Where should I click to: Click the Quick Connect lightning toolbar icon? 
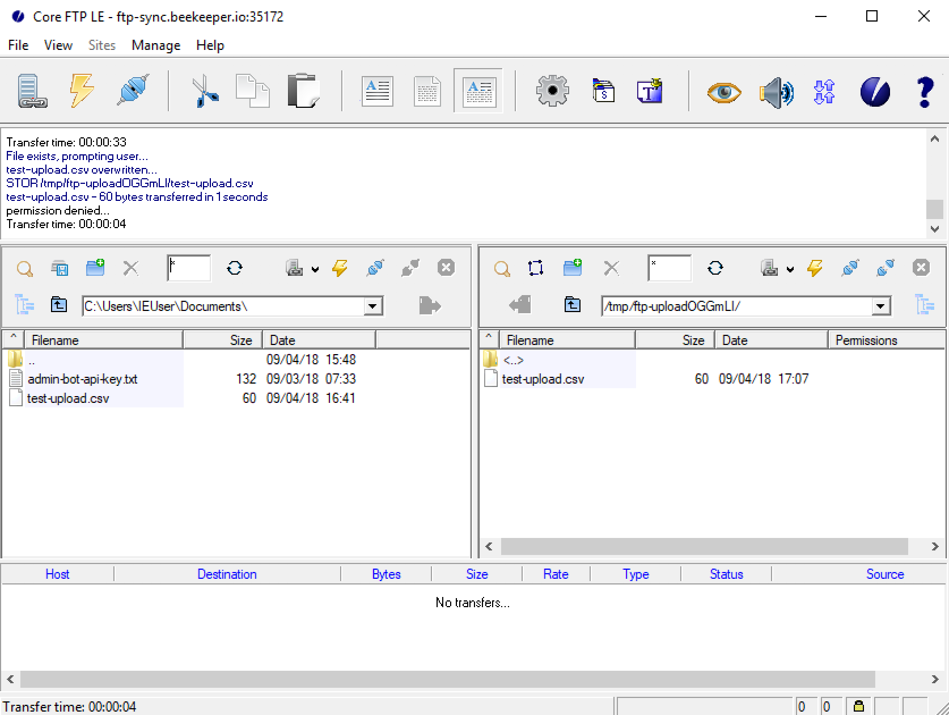(82, 91)
